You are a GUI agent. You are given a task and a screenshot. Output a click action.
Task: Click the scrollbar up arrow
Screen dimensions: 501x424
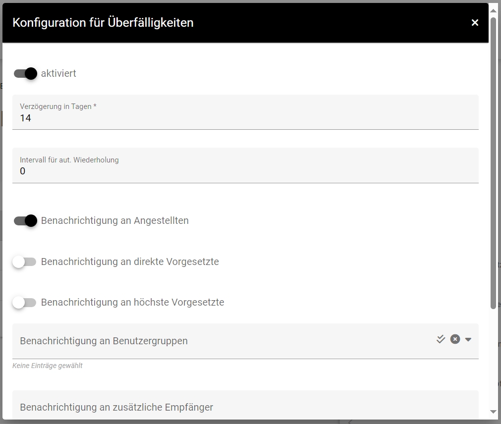point(493,9)
